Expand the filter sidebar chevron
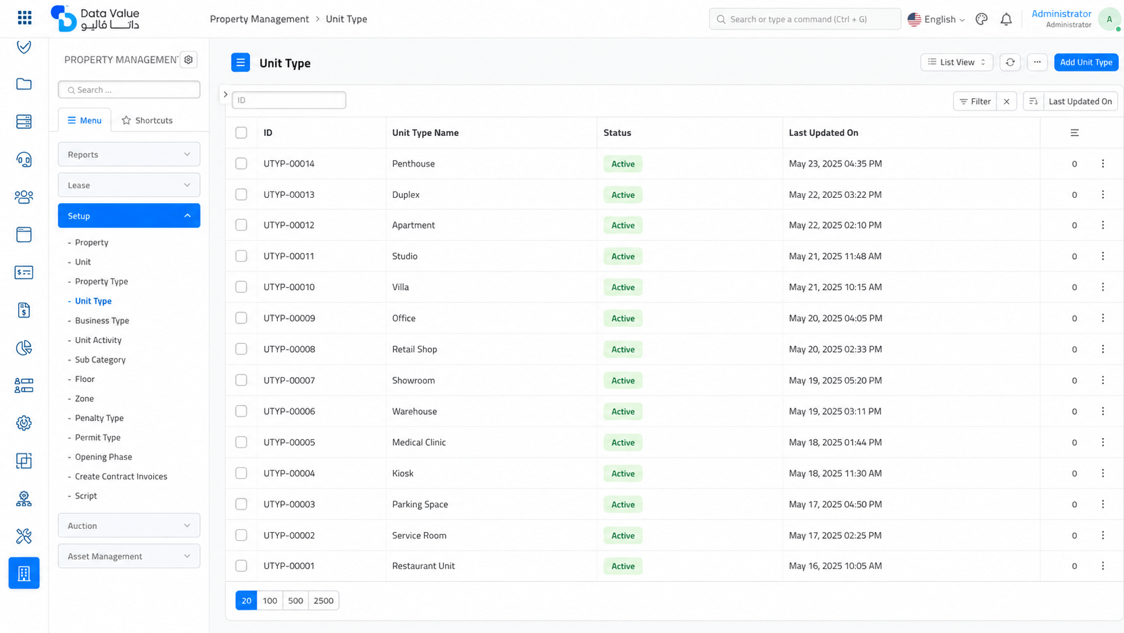 226,95
